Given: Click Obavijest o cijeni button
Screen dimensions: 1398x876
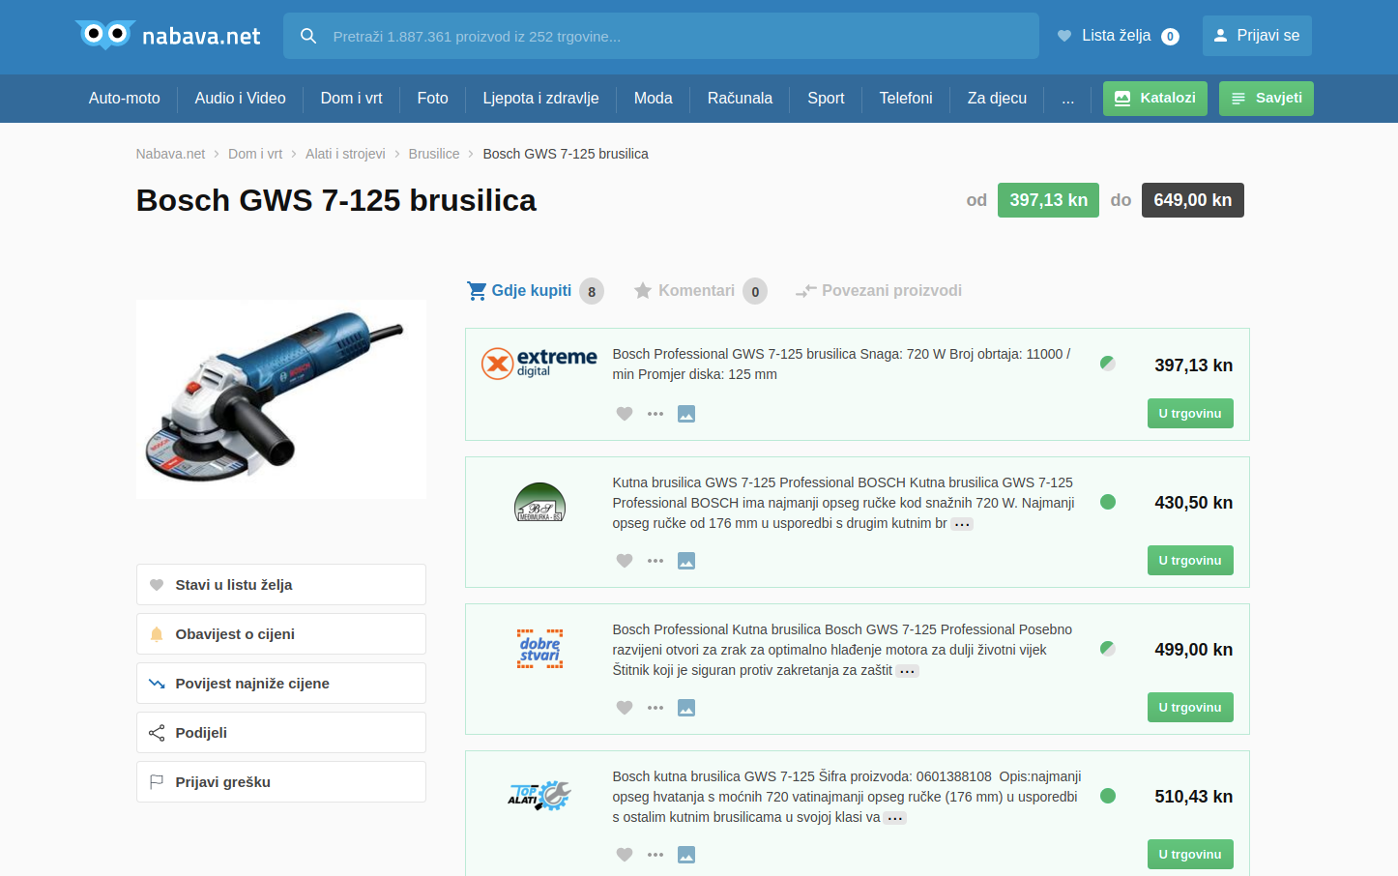Looking at the screenshot, I should 281,634.
